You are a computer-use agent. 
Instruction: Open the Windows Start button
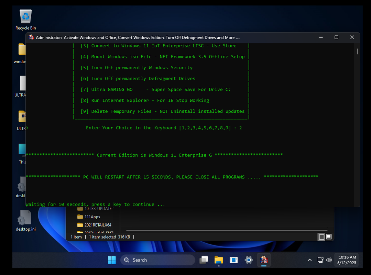(112, 260)
